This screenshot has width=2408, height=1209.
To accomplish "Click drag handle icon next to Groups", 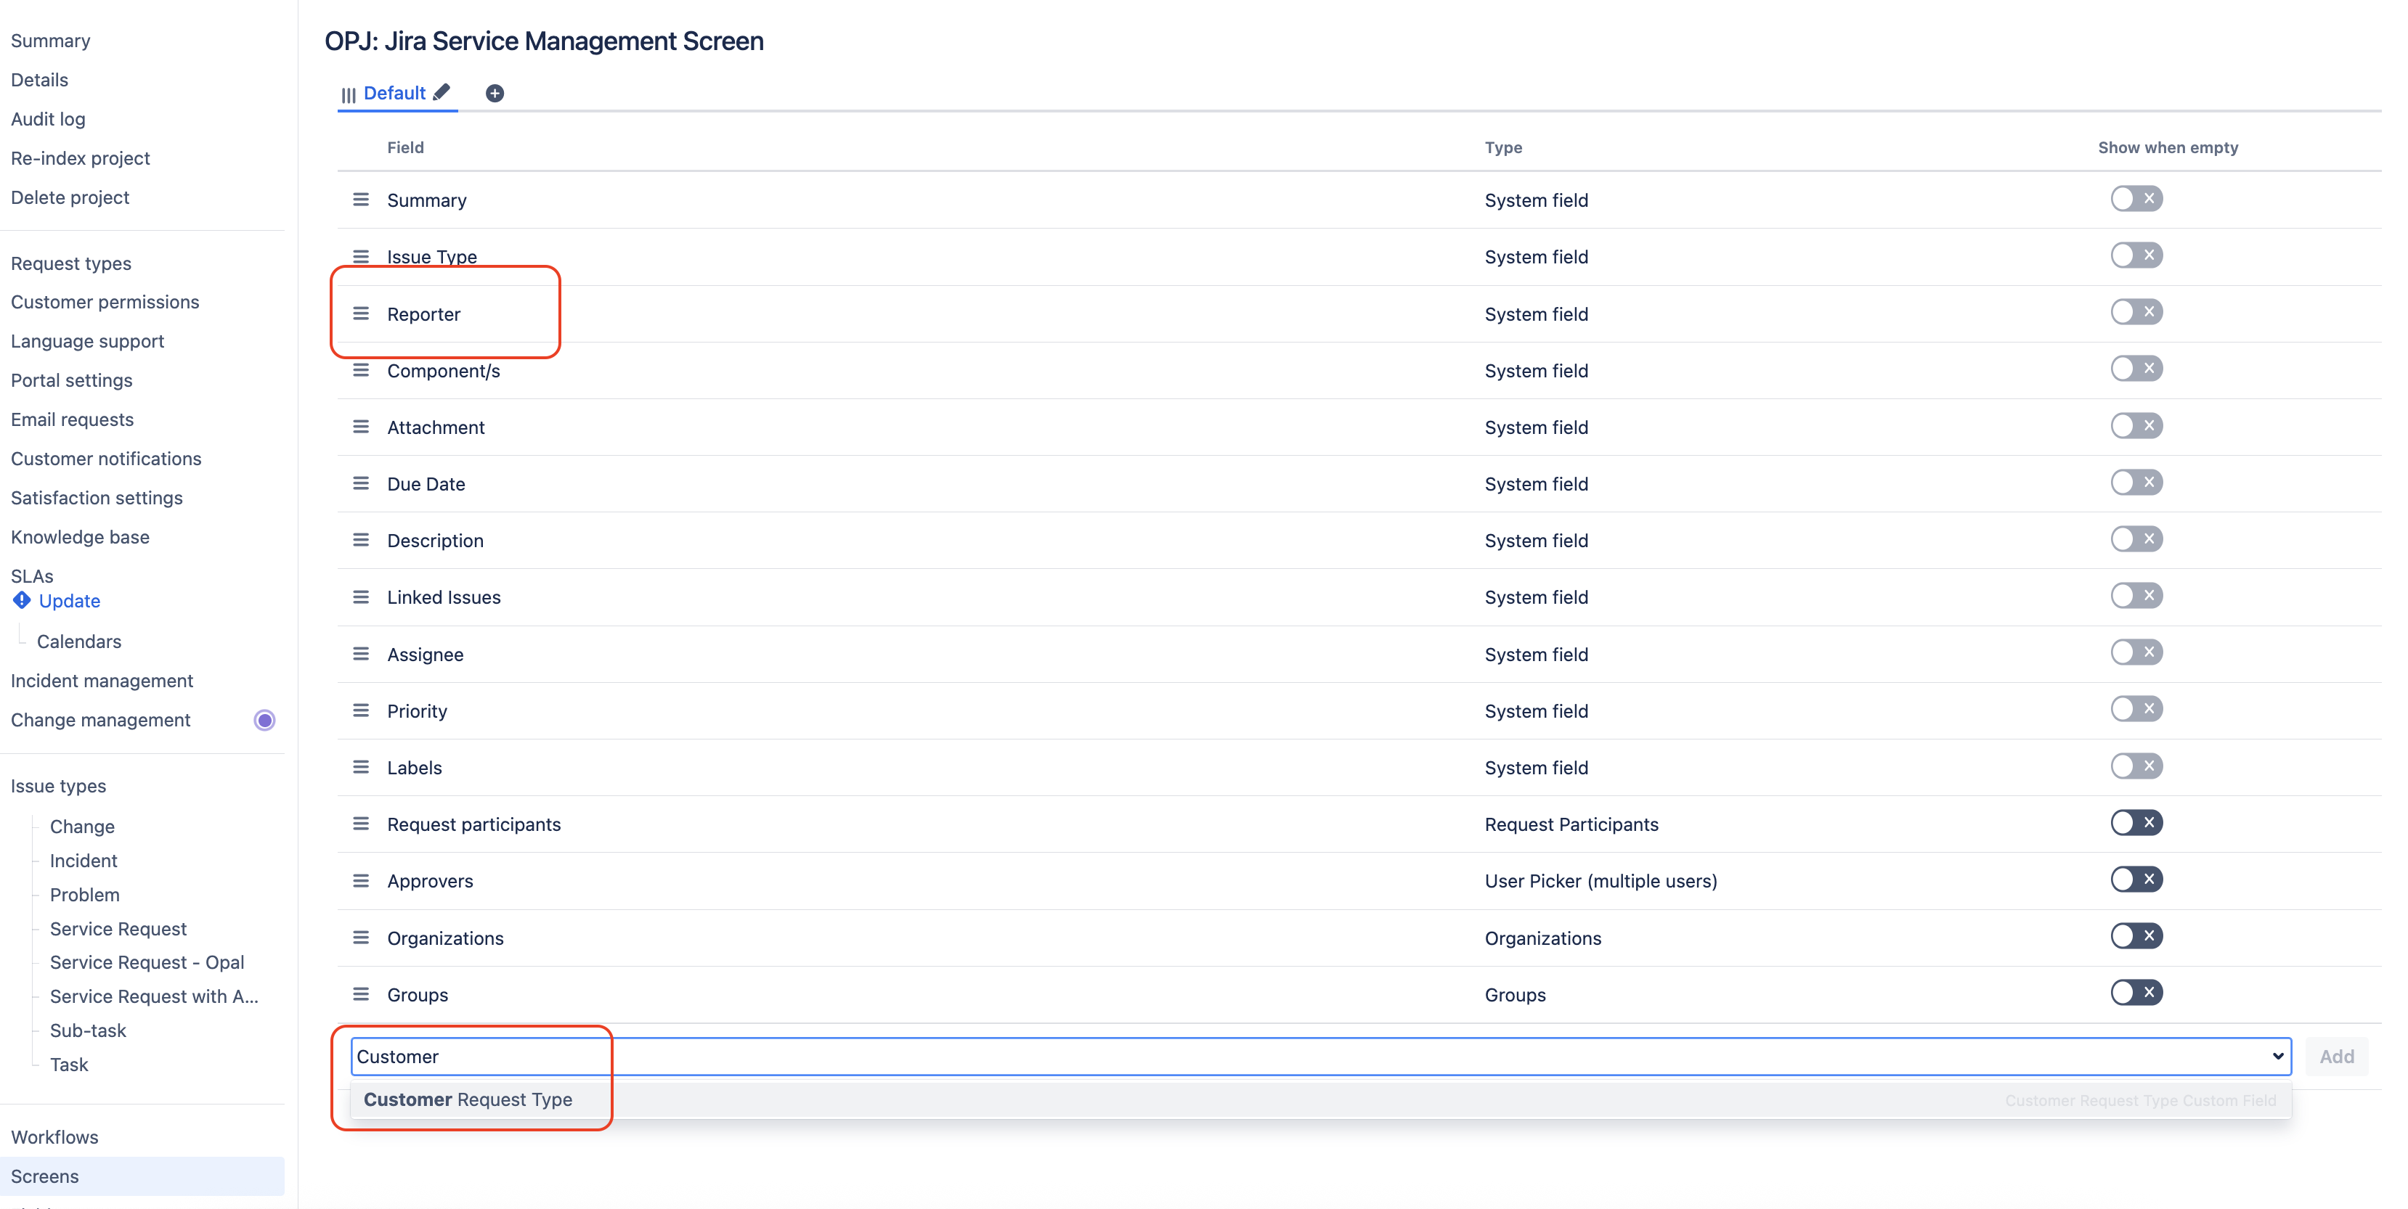I will click(361, 994).
